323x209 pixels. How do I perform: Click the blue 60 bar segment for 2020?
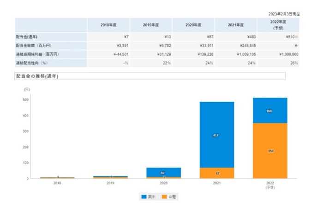click(163, 172)
